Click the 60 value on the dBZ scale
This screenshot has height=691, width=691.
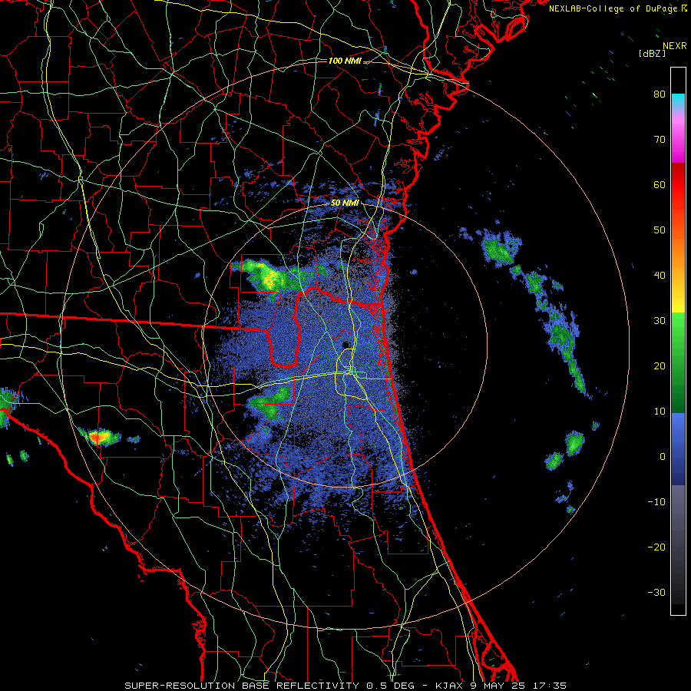(660, 184)
